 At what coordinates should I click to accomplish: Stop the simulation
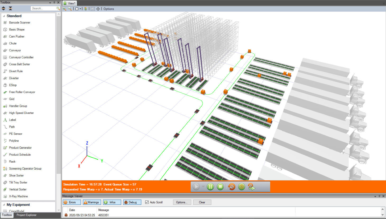click(220, 187)
